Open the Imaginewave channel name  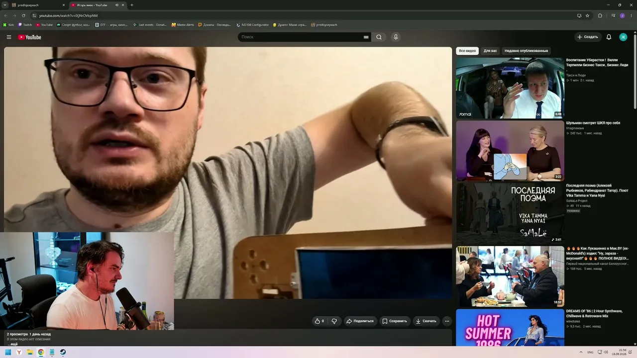tap(575, 128)
